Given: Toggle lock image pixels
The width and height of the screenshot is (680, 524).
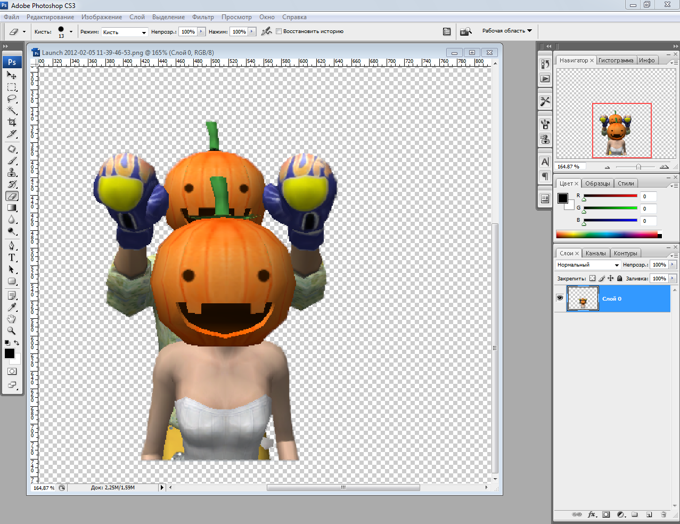Looking at the screenshot, I should (602, 278).
